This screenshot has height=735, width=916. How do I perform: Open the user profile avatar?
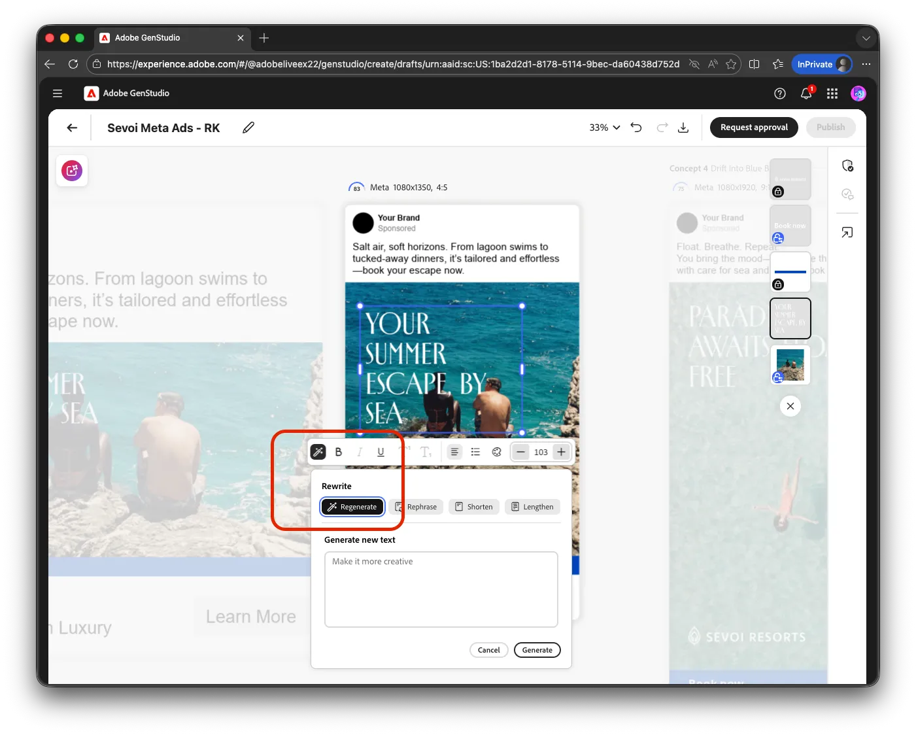click(858, 94)
